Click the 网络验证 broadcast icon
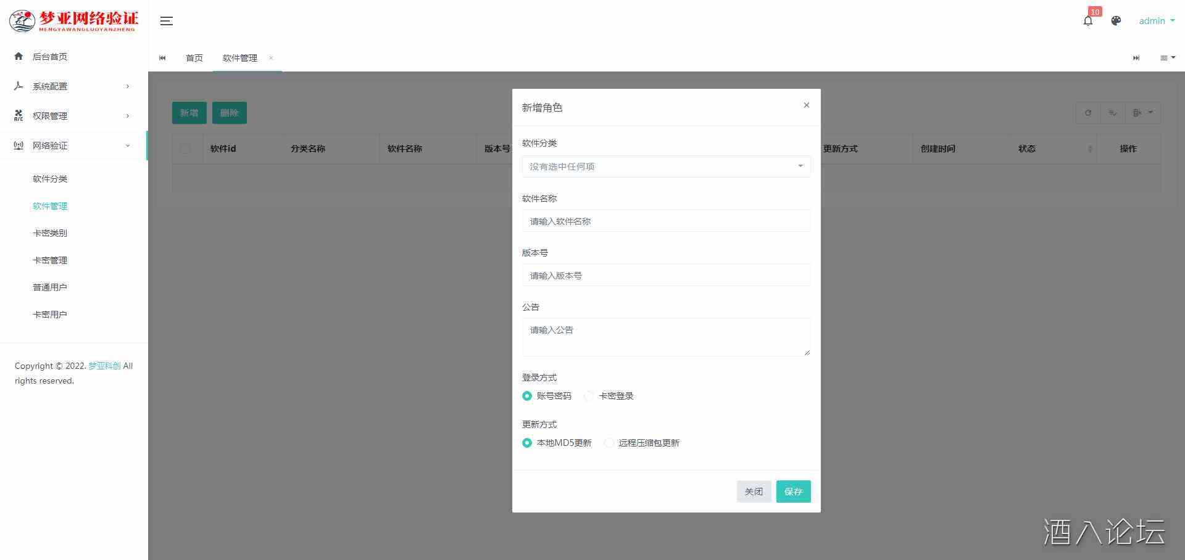The width and height of the screenshot is (1185, 560). pyautogui.click(x=19, y=146)
